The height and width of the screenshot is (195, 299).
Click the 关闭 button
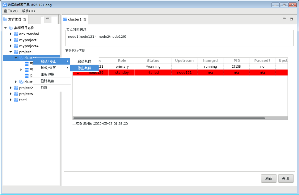click(286, 178)
